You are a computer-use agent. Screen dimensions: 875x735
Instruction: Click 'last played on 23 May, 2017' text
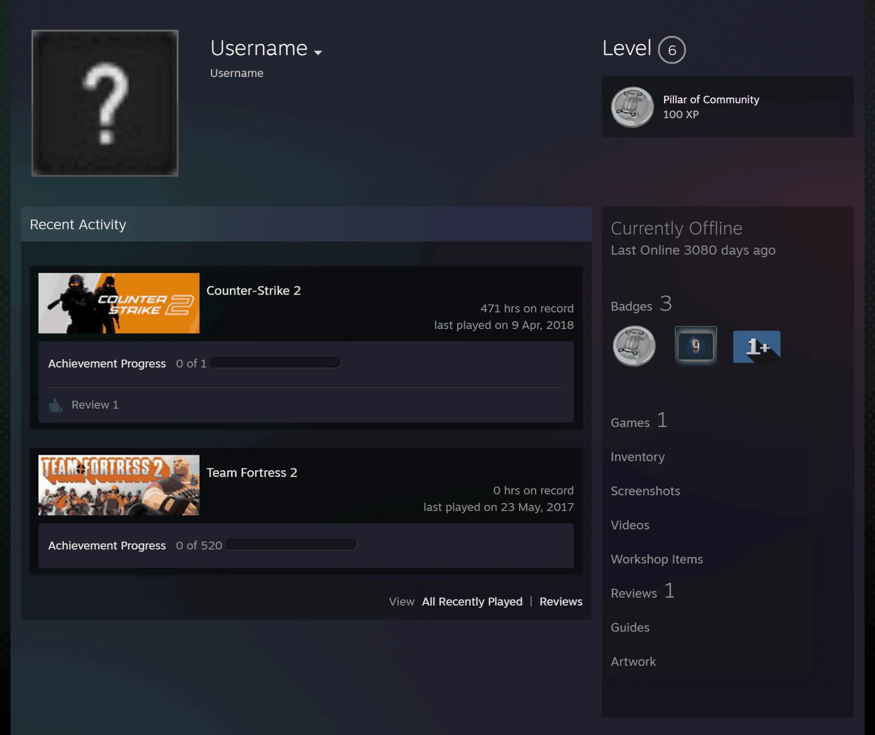click(x=499, y=507)
